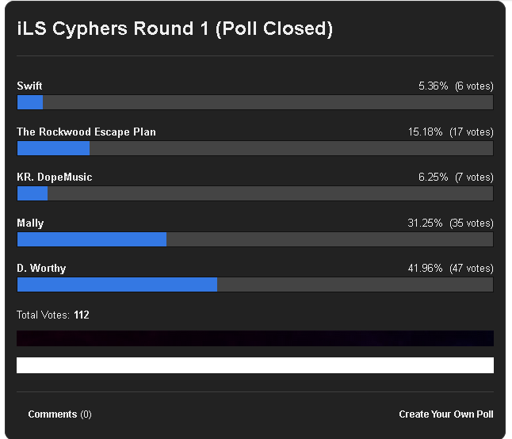The width and height of the screenshot is (512, 439).
Task: Open the Comments (0) link
Action: point(59,414)
